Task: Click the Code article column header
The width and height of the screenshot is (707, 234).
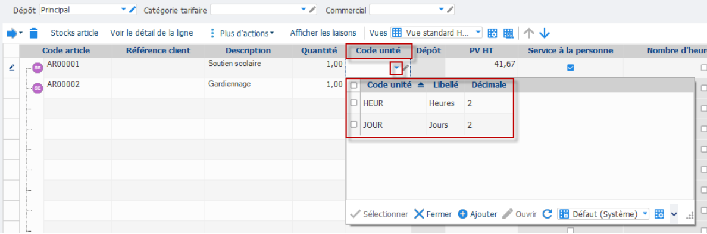Action: 66,50
